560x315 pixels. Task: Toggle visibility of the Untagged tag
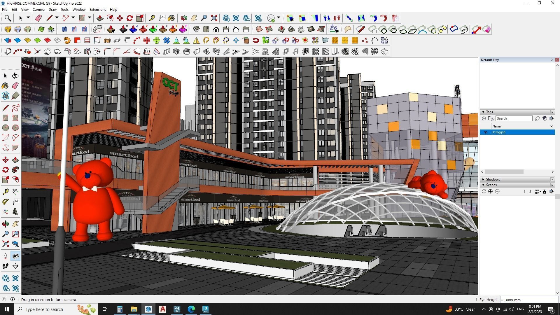(486, 132)
